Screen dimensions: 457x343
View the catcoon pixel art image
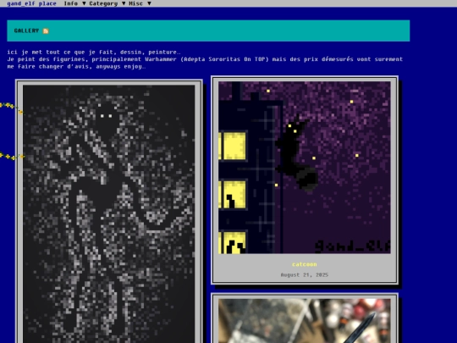pyautogui.click(x=305, y=168)
